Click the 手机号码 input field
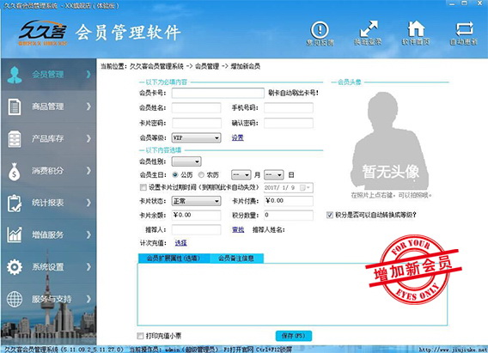 [x=289, y=108]
